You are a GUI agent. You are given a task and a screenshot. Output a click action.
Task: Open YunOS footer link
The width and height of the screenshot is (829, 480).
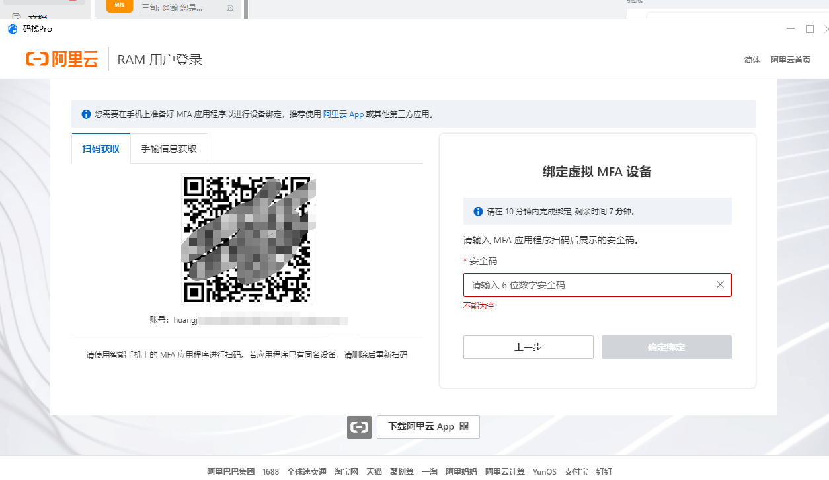click(545, 471)
